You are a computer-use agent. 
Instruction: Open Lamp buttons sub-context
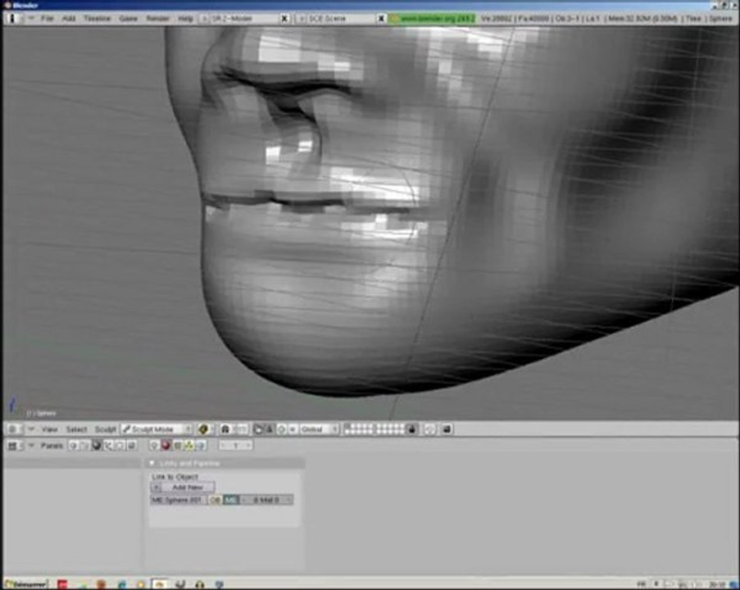tap(154, 446)
